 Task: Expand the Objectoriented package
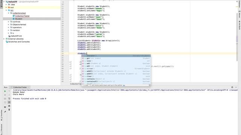9,24
